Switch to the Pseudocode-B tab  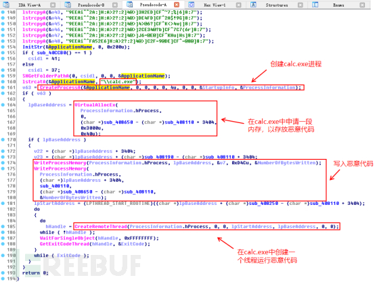click(x=91, y=5)
